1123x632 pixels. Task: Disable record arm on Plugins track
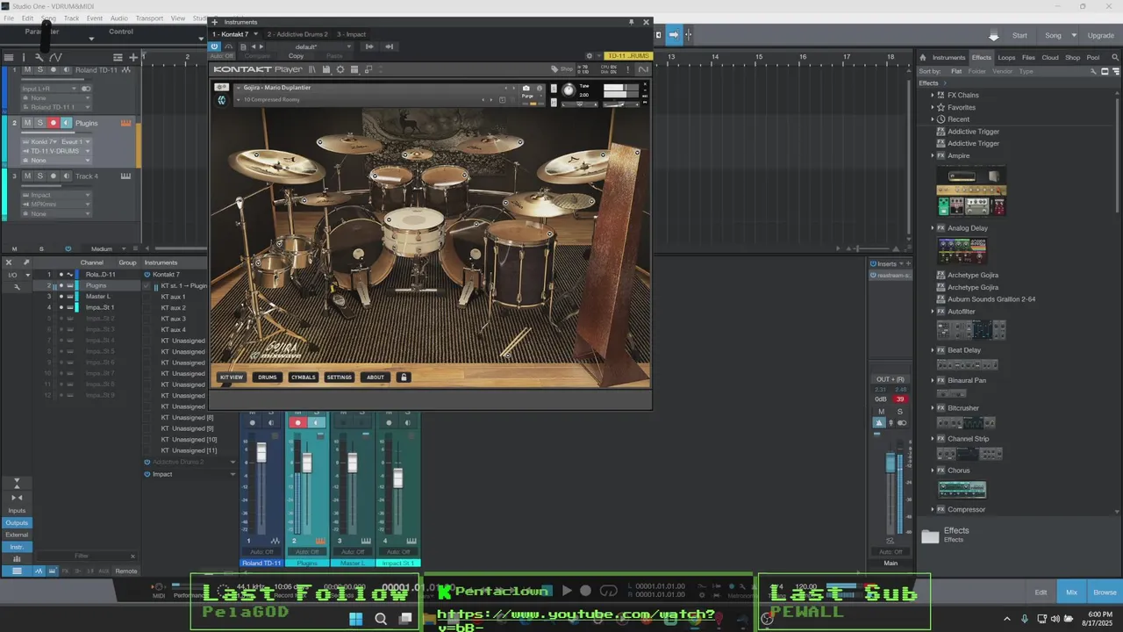point(53,123)
